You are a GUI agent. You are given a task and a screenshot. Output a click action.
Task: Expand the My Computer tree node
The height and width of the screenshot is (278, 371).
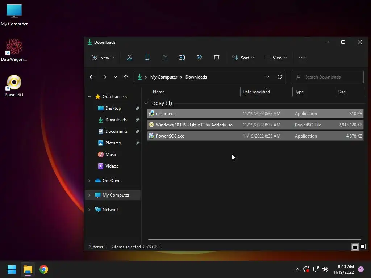[x=89, y=195]
